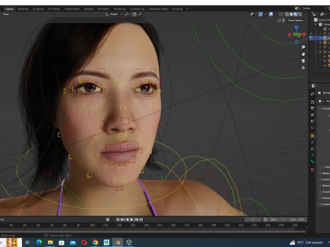Screen dimensions: 330x247
Task: Select wireframe viewport shading
Action: click(x=287, y=14)
